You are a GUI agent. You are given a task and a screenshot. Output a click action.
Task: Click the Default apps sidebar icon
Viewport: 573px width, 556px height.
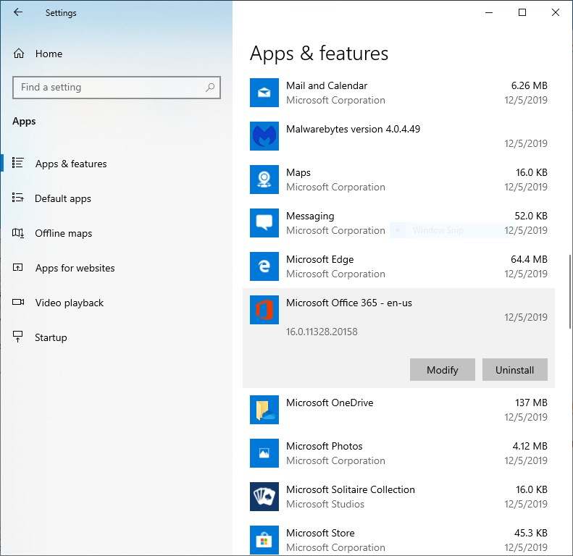(x=17, y=198)
